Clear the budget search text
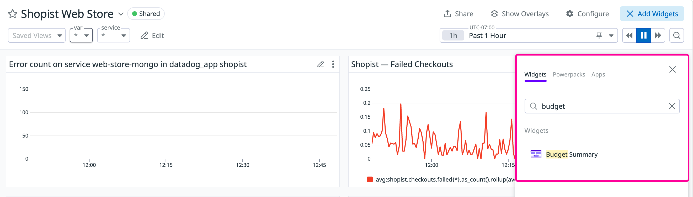 click(x=672, y=106)
